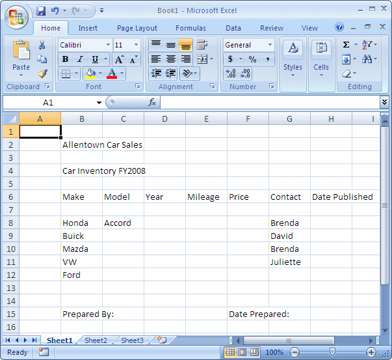Open the General number format dropdown
This screenshot has width=392, height=360.
pyautogui.click(x=270, y=45)
